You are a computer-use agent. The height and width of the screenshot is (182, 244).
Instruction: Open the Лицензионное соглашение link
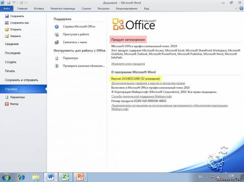pyautogui.click(x=170, y=107)
